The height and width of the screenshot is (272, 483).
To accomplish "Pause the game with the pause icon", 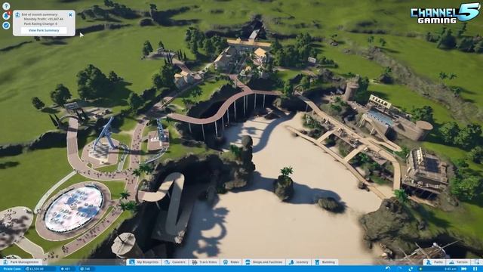I will pos(475,269).
